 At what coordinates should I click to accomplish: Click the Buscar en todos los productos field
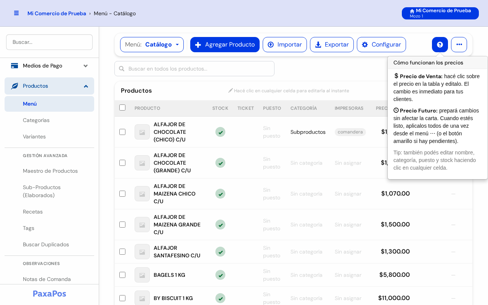[x=194, y=69]
